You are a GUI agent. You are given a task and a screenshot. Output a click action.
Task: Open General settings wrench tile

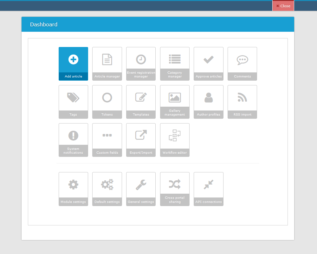(x=141, y=189)
